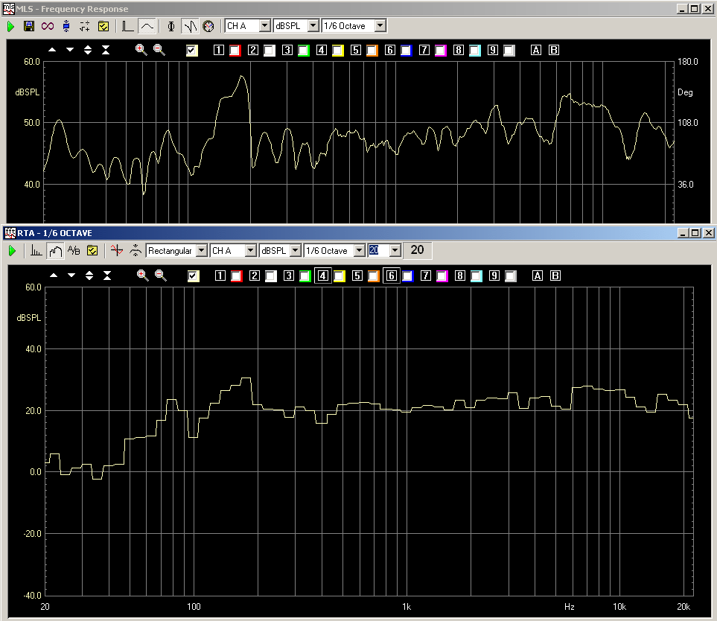Click the save floppy disk icon in MLS toolbar

[x=29, y=26]
